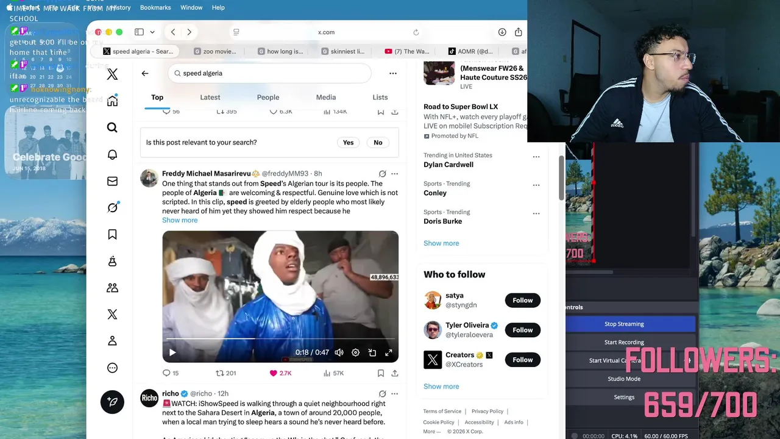780x439 pixels.
Task: Switch to the Latest tab
Action: [x=210, y=98]
